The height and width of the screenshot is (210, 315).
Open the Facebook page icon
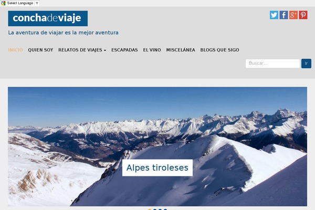[x=283, y=15]
